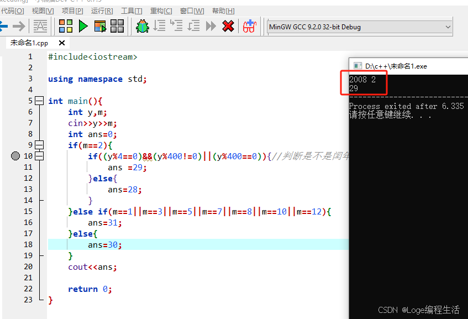Collapse the leap-year if fold at line 10
The image size is (468, 319).
(39, 156)
